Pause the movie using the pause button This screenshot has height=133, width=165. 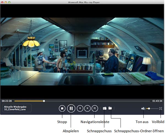(71, 108)
